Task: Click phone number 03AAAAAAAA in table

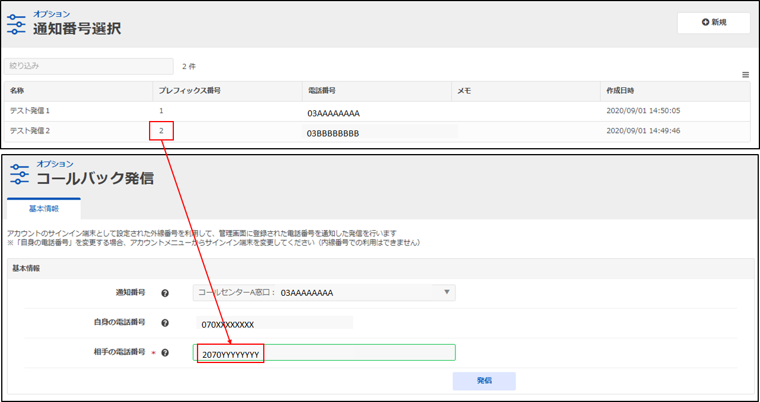Action: coord(334,113)
